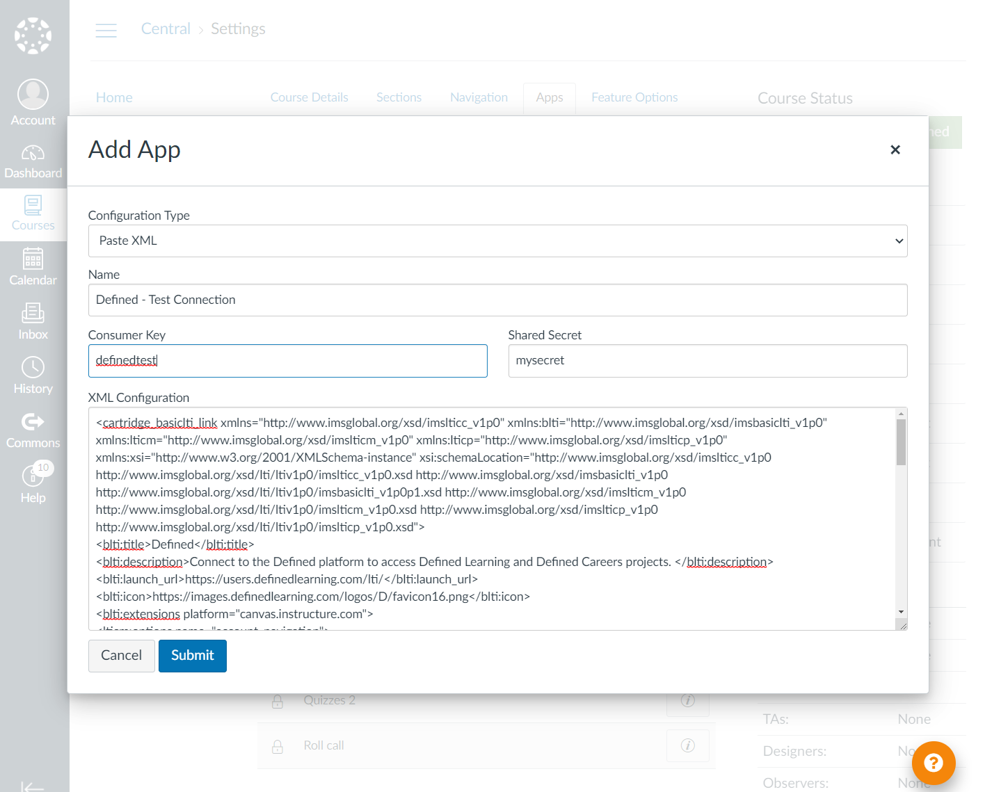Click the XML textarea scroll-up arrow

[902, 414]
